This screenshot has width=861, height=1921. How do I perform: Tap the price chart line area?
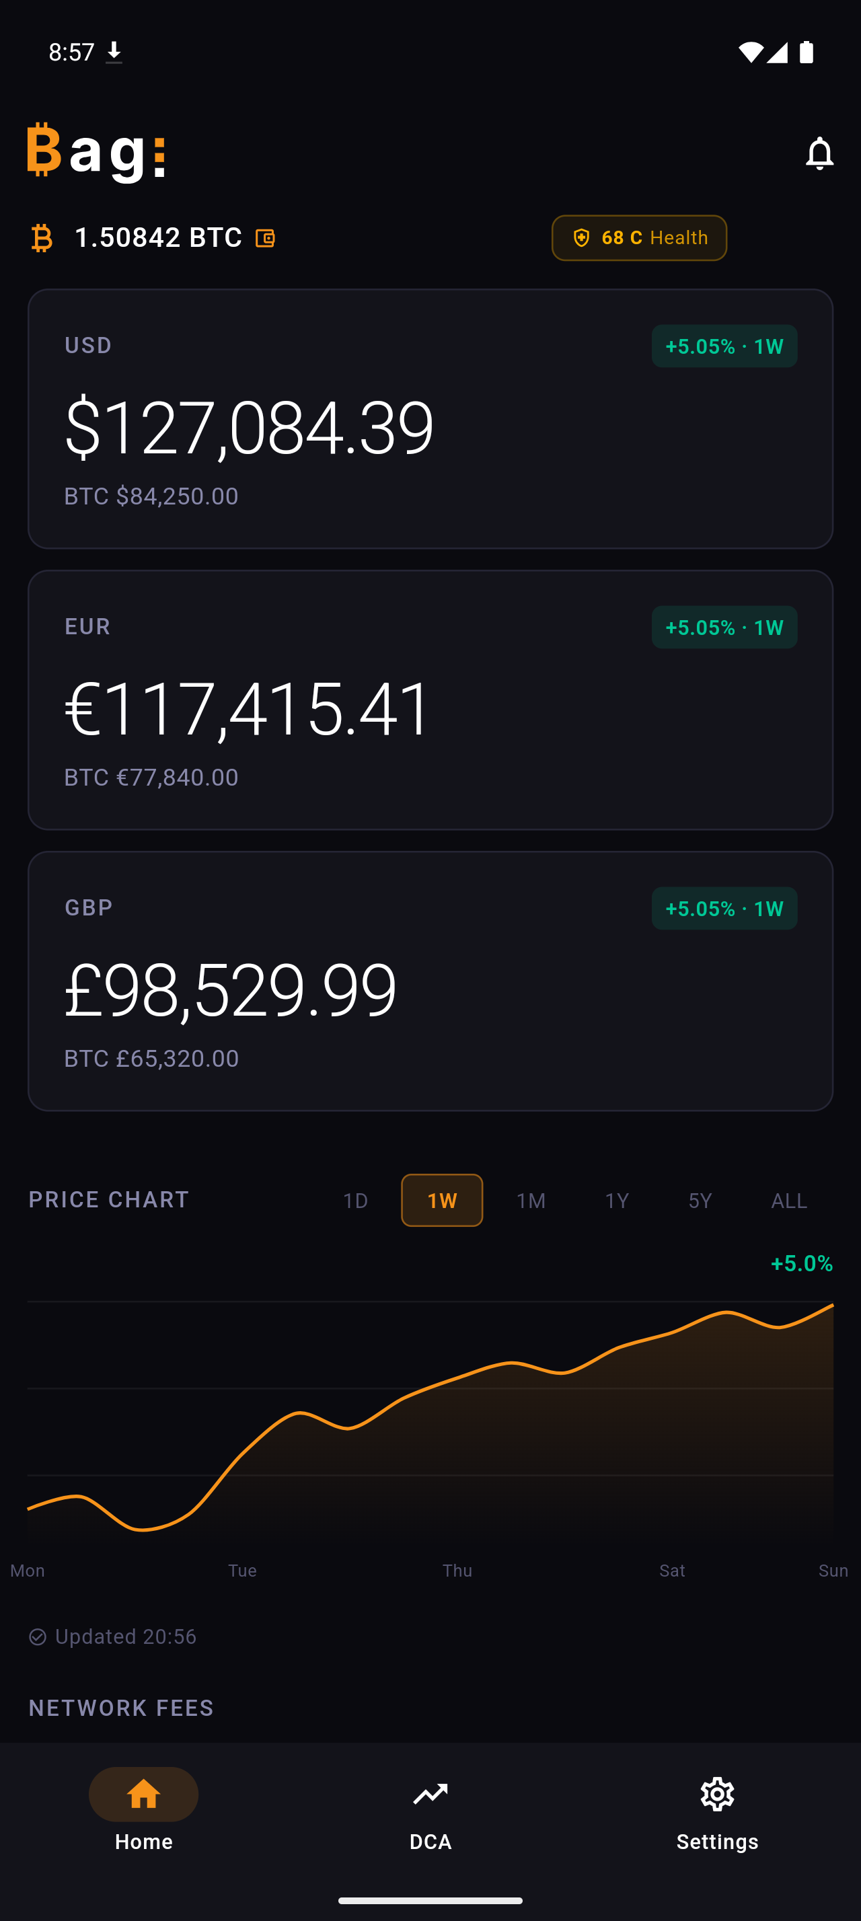click(x=430, y=1417)
